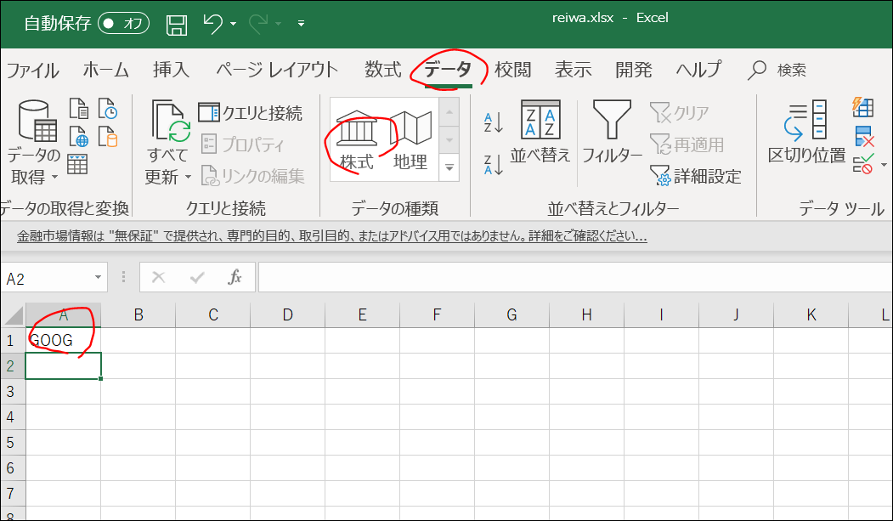Open the 詳細設定 advanced filter
This screenshot has height=521, width=893.
click(x=696, y=176)
